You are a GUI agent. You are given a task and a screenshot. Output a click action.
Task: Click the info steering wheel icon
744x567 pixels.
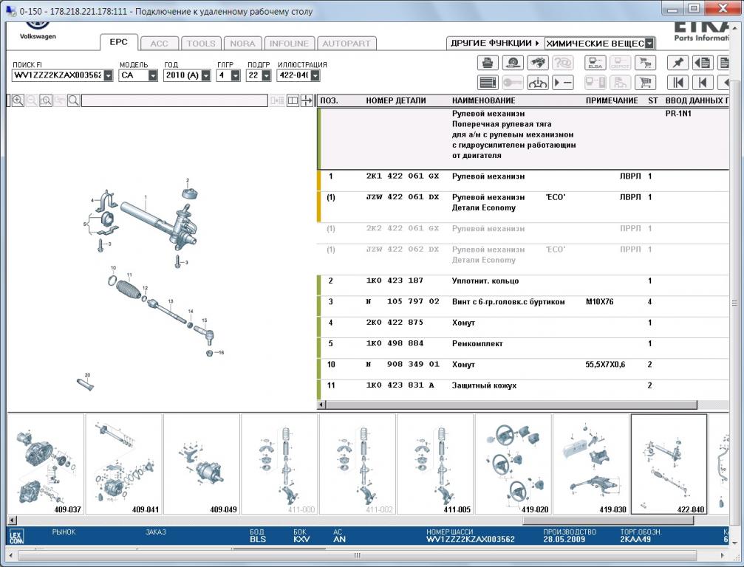pyautogui.click(x=538, y=83)
